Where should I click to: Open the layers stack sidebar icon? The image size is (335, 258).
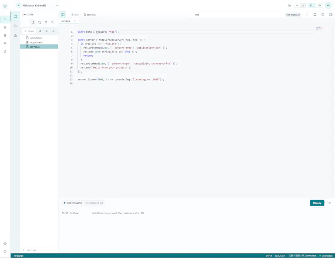click(x=5, y=27)
